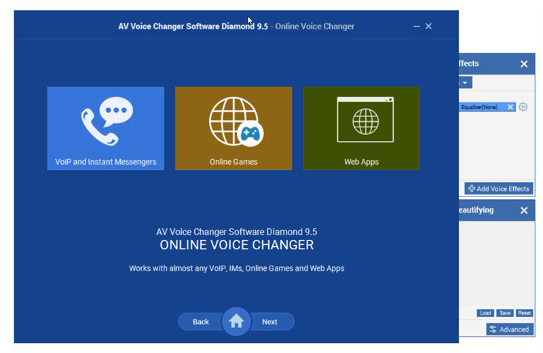Minimize the Online Voice Changer window

[x=417, y=26]
